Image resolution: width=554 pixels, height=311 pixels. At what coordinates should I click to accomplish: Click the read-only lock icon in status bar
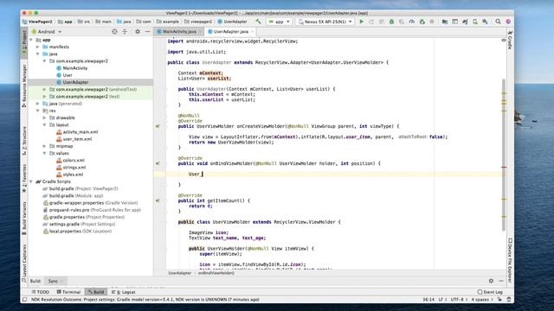[499, 300]
